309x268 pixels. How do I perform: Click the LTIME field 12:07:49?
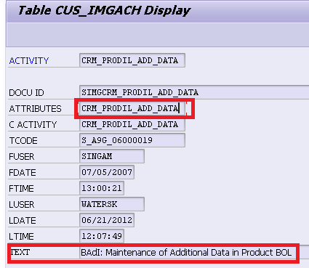point(102,236)
